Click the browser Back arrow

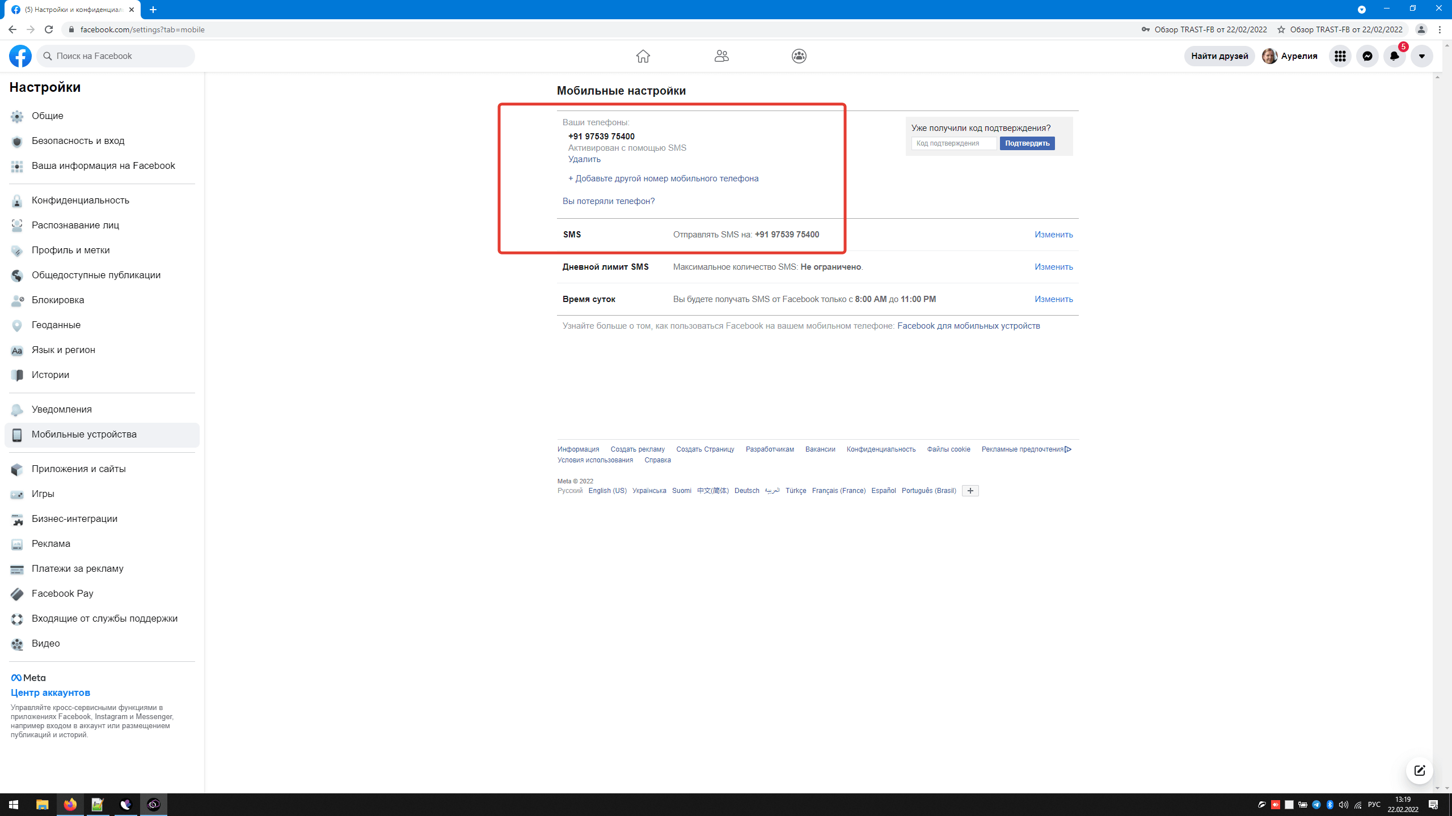(x=12, y=29)
